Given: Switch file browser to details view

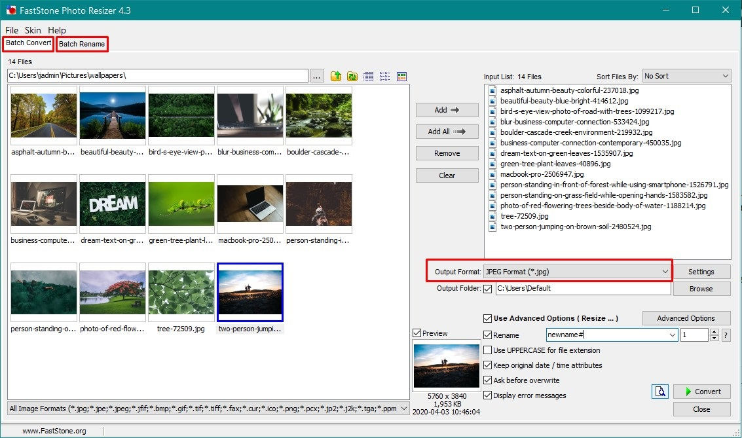Looking at the screenshot, I should [x=369, y=76].
